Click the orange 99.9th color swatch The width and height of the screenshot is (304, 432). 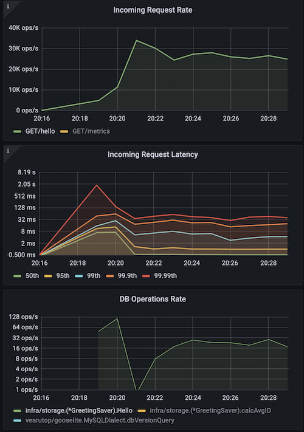pos(109,276)
